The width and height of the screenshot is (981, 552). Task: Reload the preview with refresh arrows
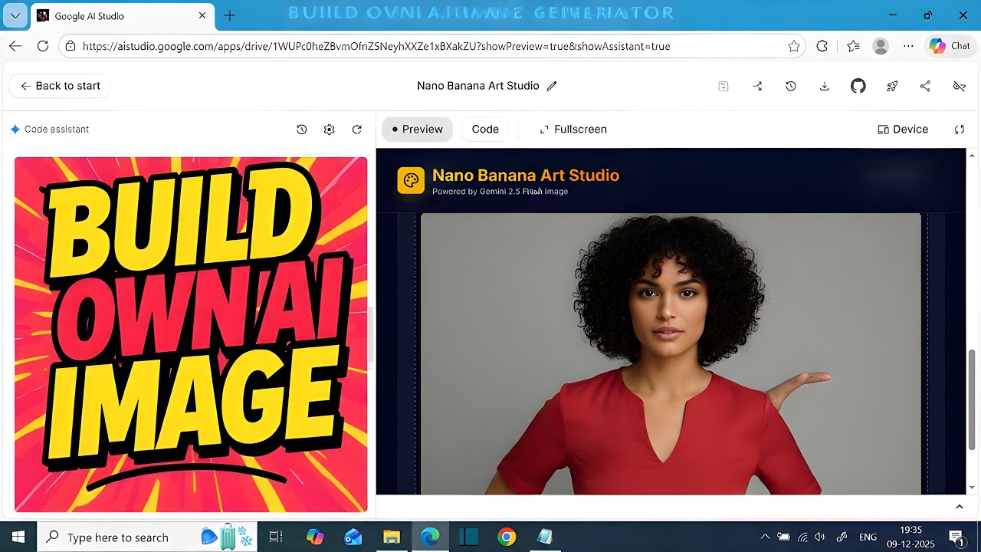pyautogui.click(x=960, y=130)
